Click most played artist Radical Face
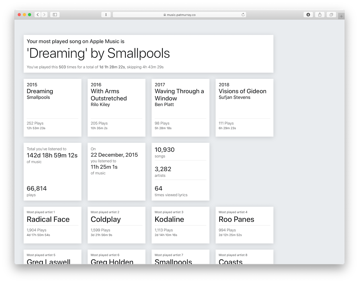The height and width of the screenshot is (283, 359). (x=52, y=225)
